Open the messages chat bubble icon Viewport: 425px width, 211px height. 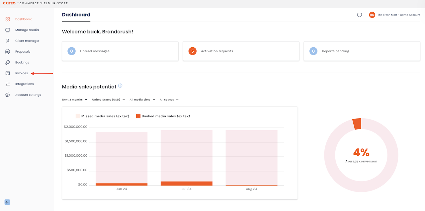click(x=359, y=15)
